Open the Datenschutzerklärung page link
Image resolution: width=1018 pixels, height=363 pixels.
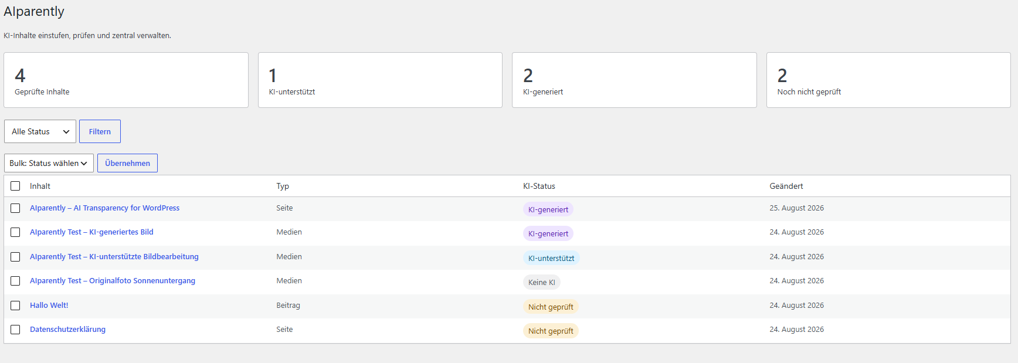67,330
